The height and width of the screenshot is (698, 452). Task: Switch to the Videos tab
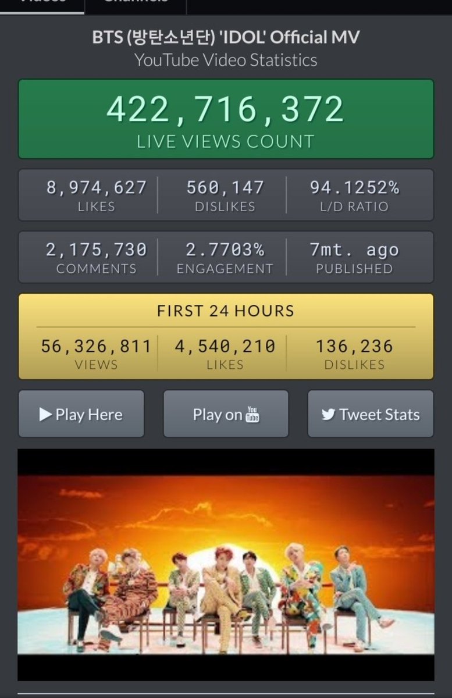(42, 5)
